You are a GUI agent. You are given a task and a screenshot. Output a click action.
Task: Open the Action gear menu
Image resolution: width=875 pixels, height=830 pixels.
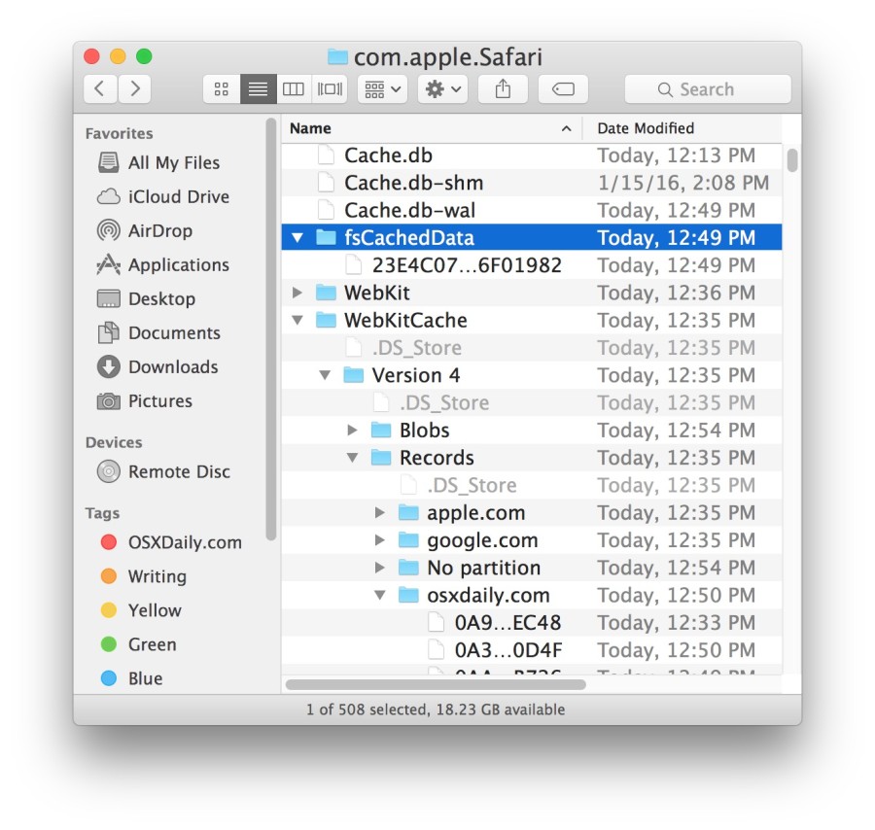click(440, 88)
